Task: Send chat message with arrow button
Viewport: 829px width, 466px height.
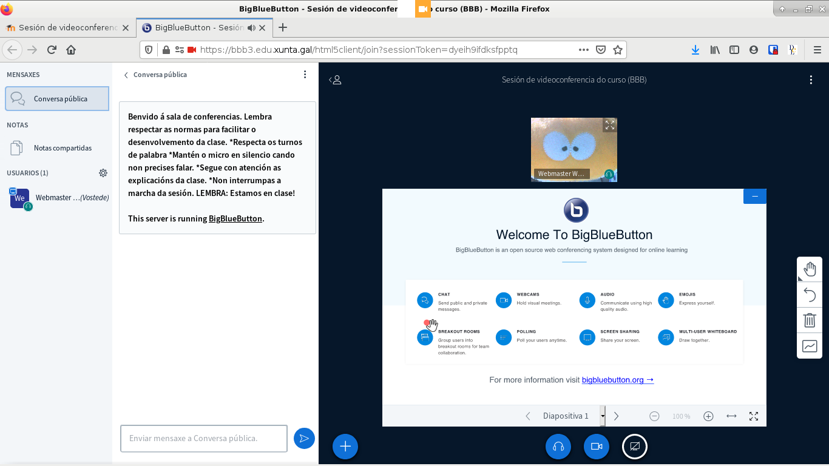Action: (304, 438)
